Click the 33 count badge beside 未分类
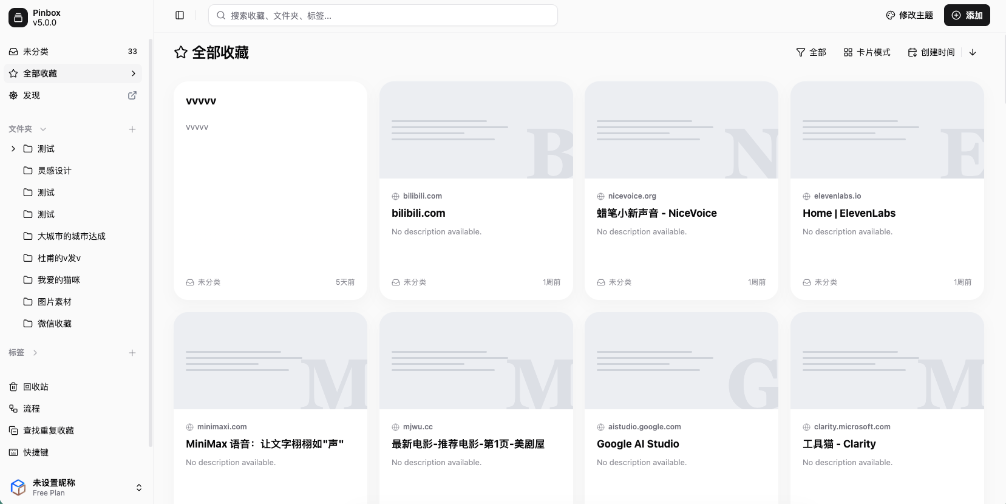The image size is (1006, 504). pyautogui.click(x=132, y=52)
